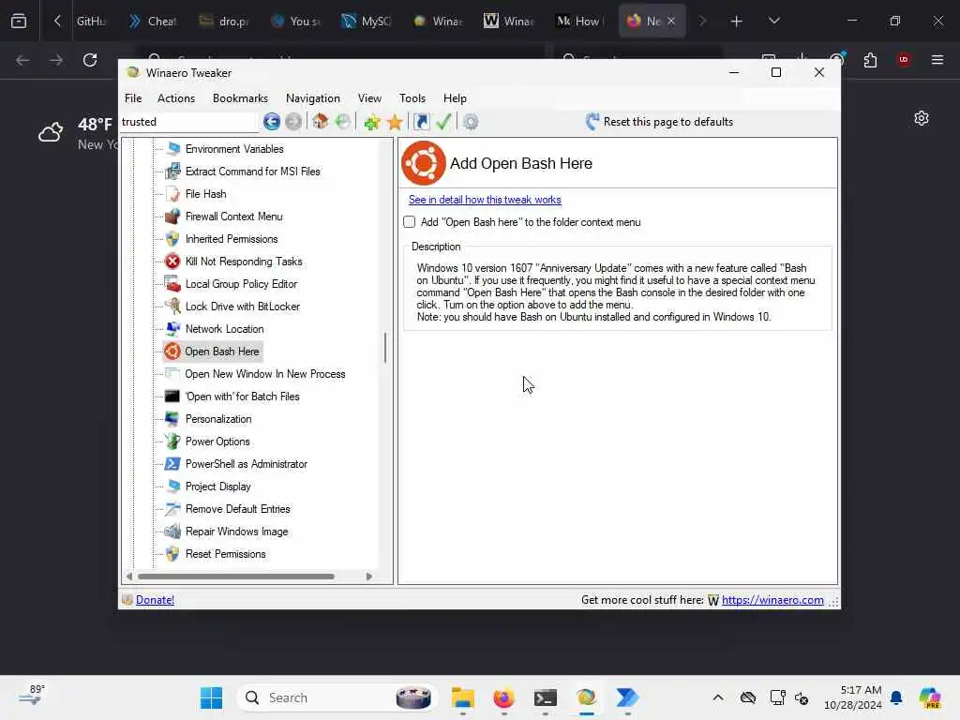Select Network Location in the tree

225,329
